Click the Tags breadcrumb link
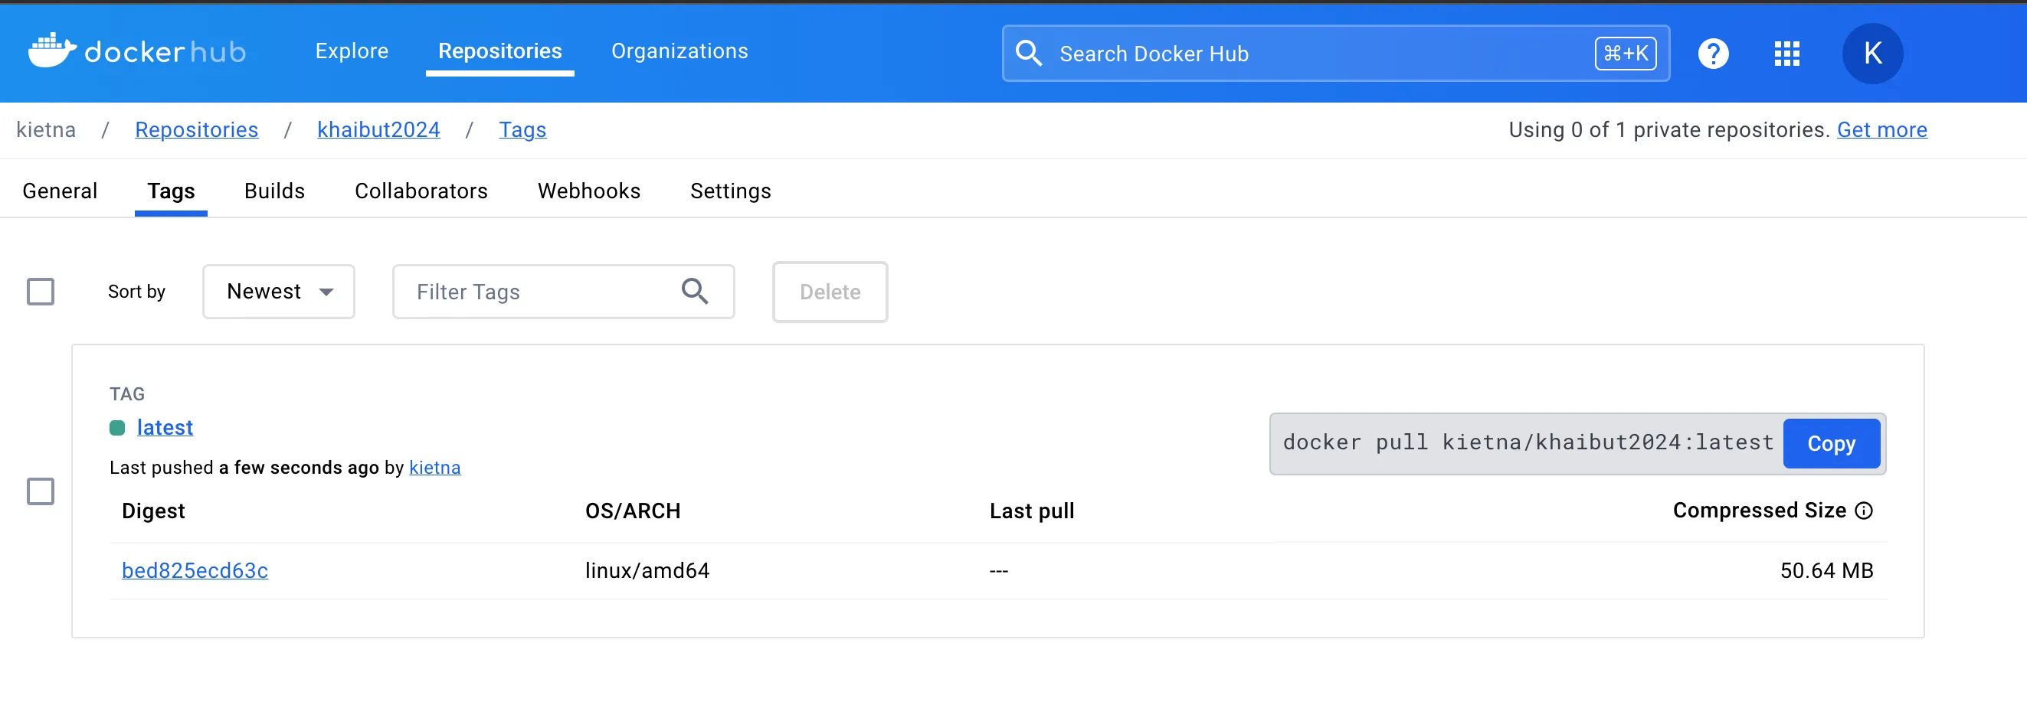Viewport: 2027px width, 718px height. tap(522, 130)
